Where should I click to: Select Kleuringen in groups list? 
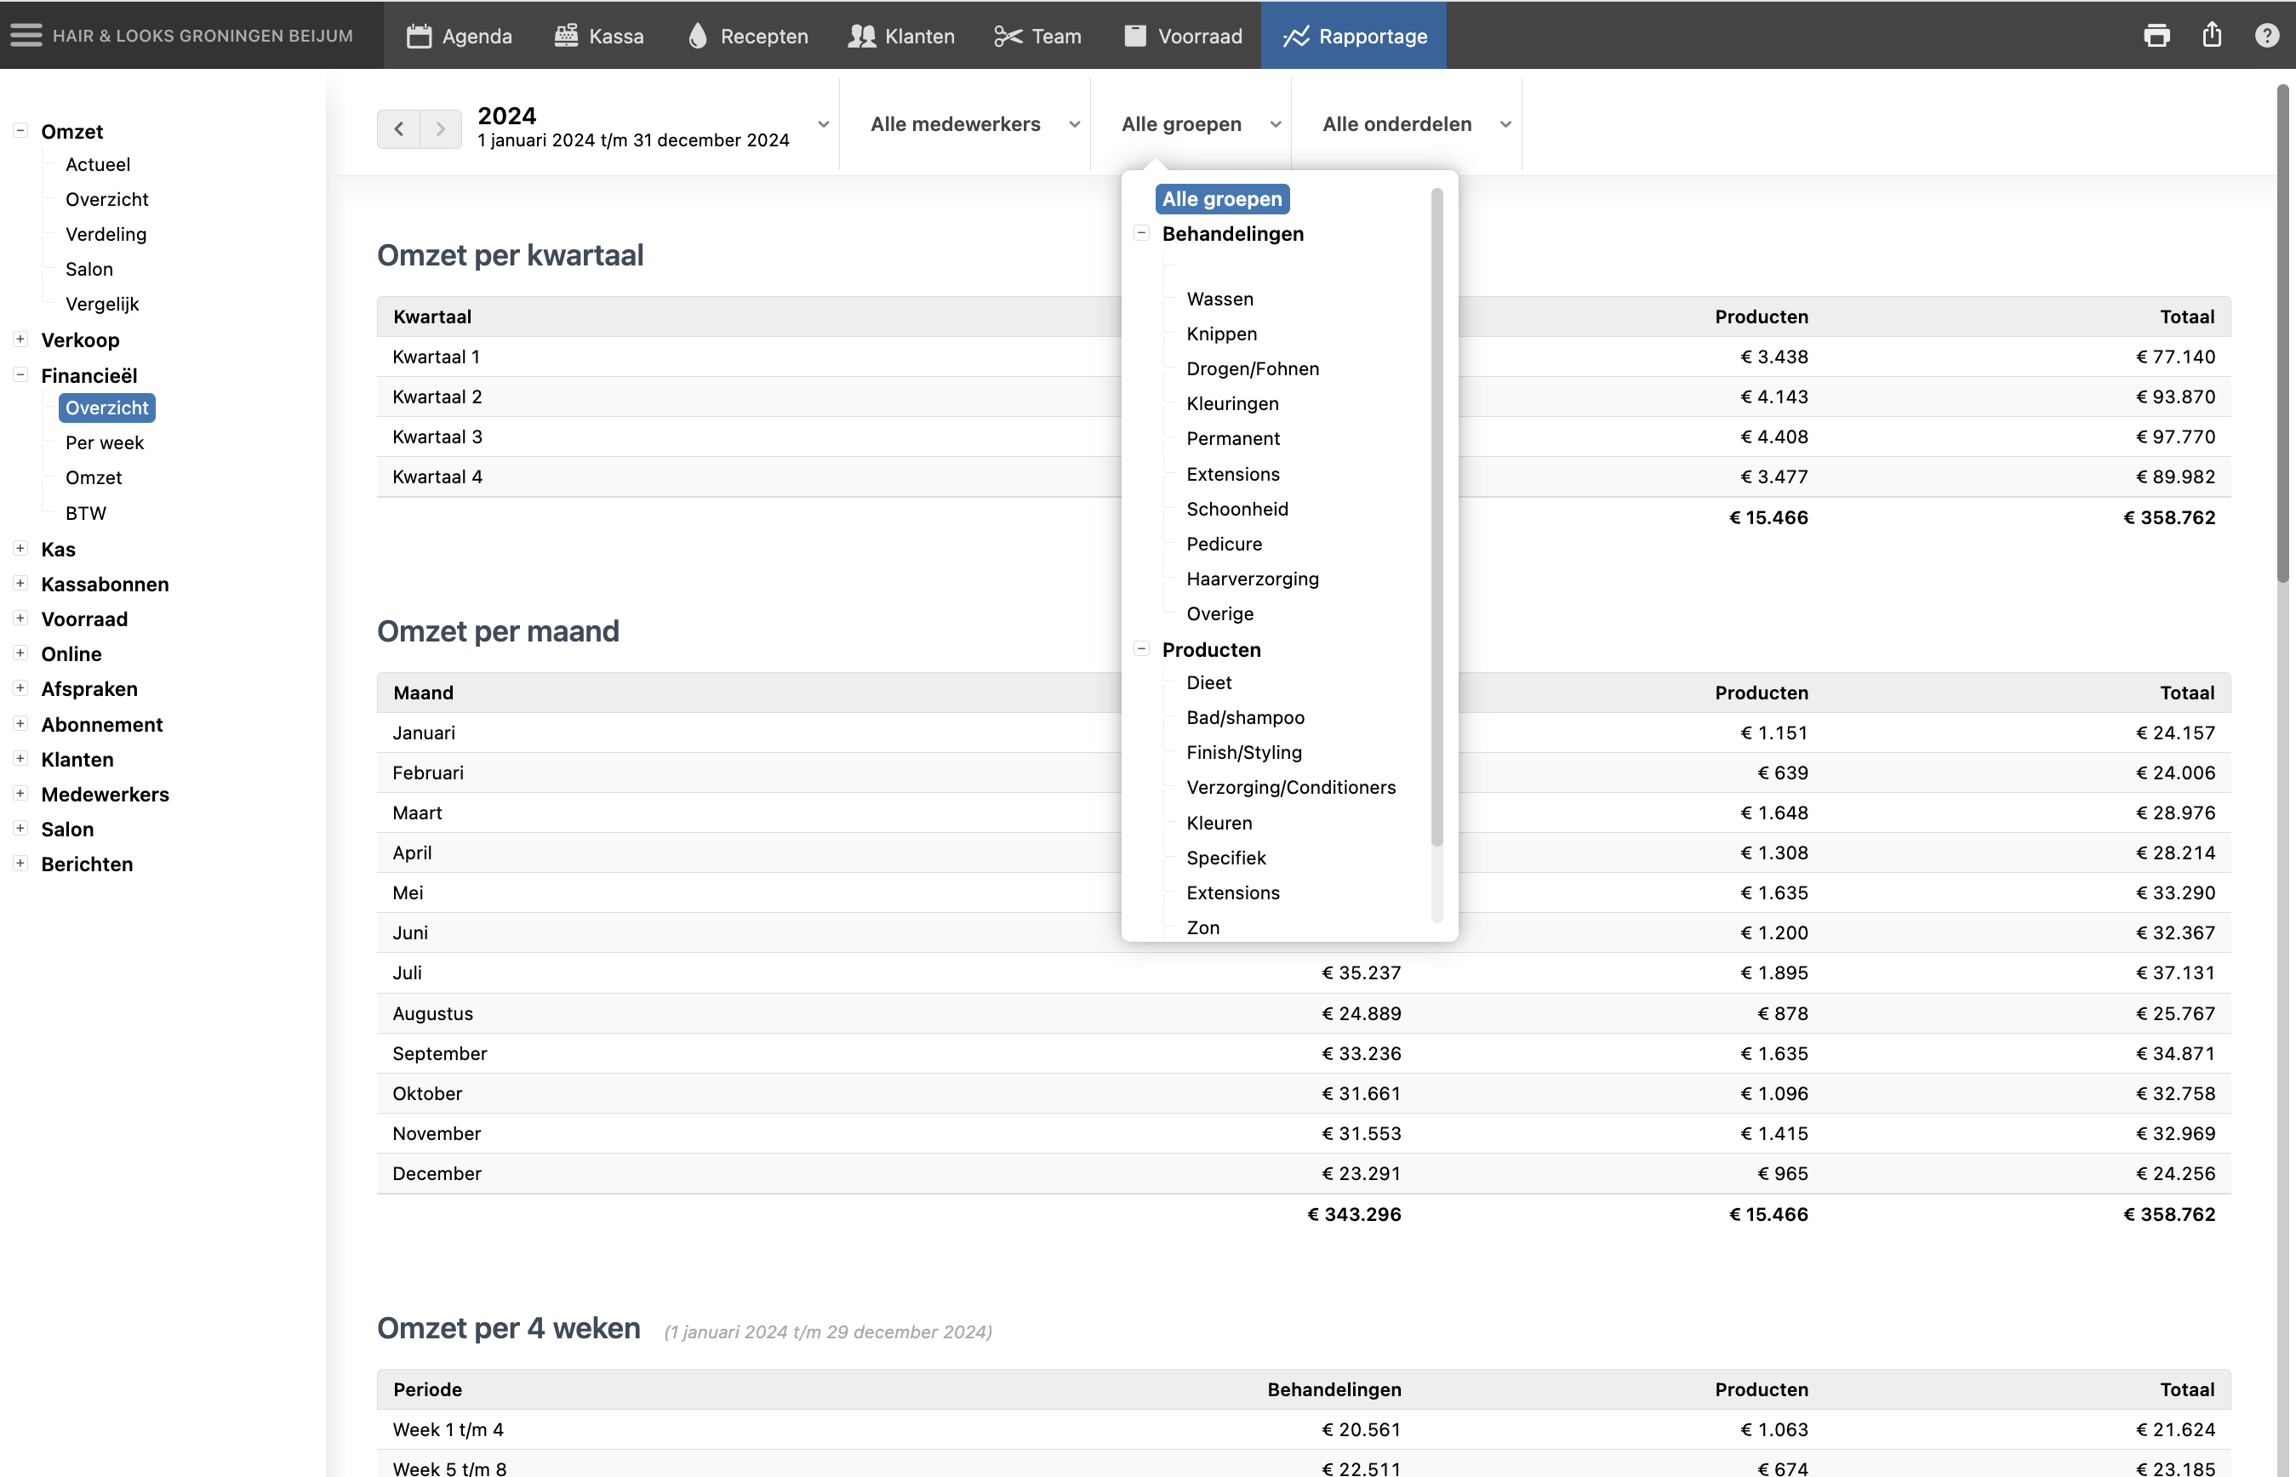click(x=1231, y=404)
